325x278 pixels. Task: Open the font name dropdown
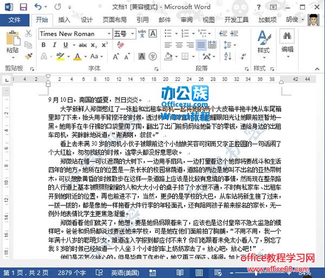(109, 34)
